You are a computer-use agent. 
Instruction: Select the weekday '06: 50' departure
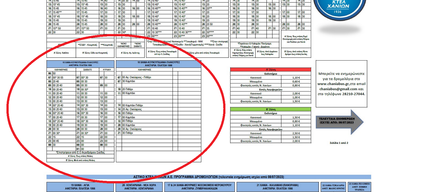point(61,73)
